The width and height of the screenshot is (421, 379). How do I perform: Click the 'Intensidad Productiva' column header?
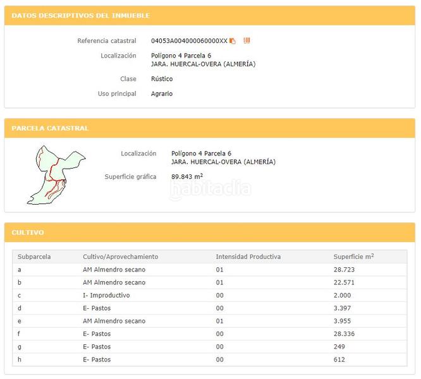click(248, 257)
